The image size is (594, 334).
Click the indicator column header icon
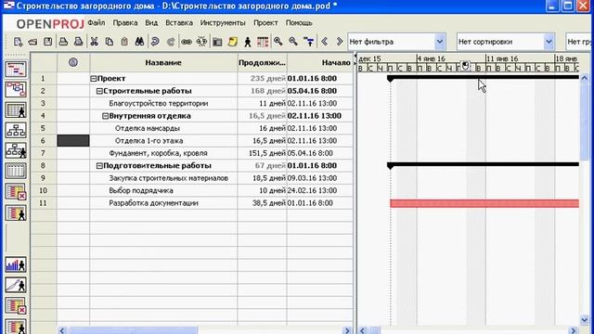[x=73, y=62]
